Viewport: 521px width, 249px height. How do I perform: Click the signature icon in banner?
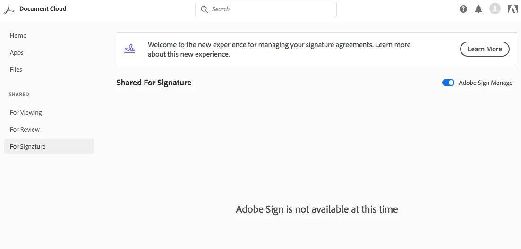pos(129,49)
